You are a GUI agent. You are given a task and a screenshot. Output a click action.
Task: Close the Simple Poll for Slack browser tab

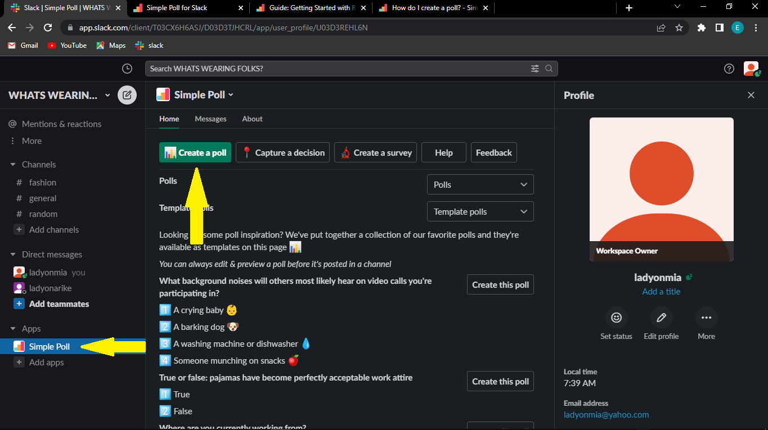[x=241, y=8]
